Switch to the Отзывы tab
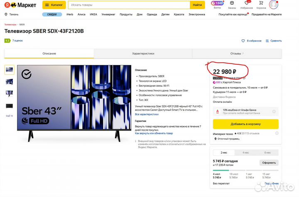 237,54
